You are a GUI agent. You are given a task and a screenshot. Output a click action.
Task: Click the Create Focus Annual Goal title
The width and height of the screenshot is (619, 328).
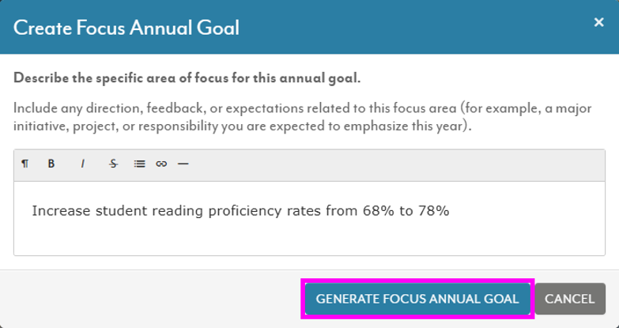(126, 28)
